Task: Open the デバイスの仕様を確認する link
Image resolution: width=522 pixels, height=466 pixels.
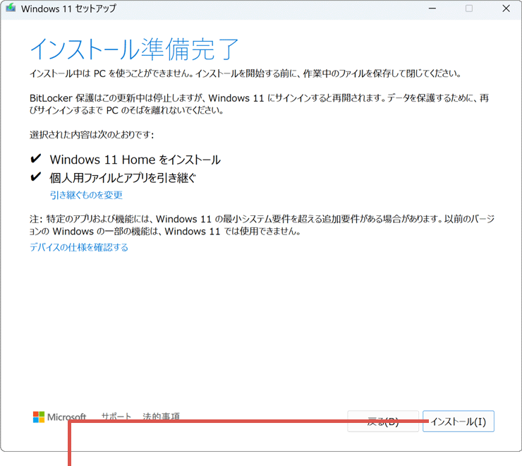Action: [79, 247]
